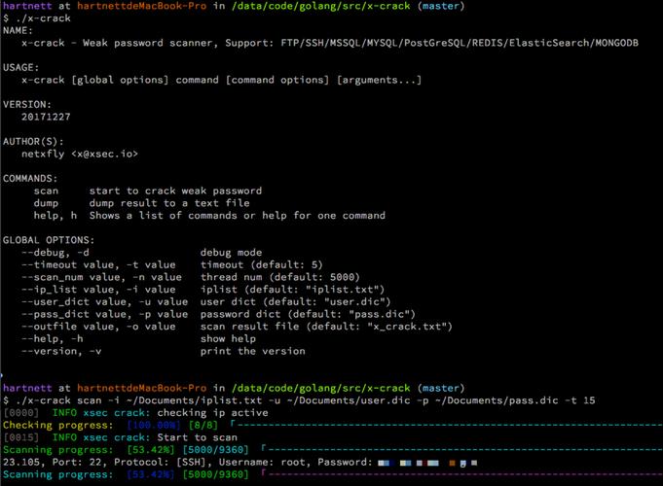Click 'iplist (default: "iplist.txt")' description
The height and width of the screenshot is (486, 663).
coord(292,290)
